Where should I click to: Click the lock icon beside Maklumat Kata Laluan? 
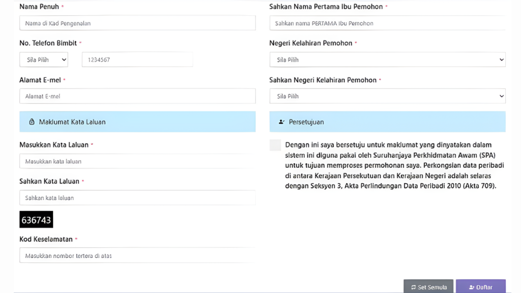click(32, 122)
